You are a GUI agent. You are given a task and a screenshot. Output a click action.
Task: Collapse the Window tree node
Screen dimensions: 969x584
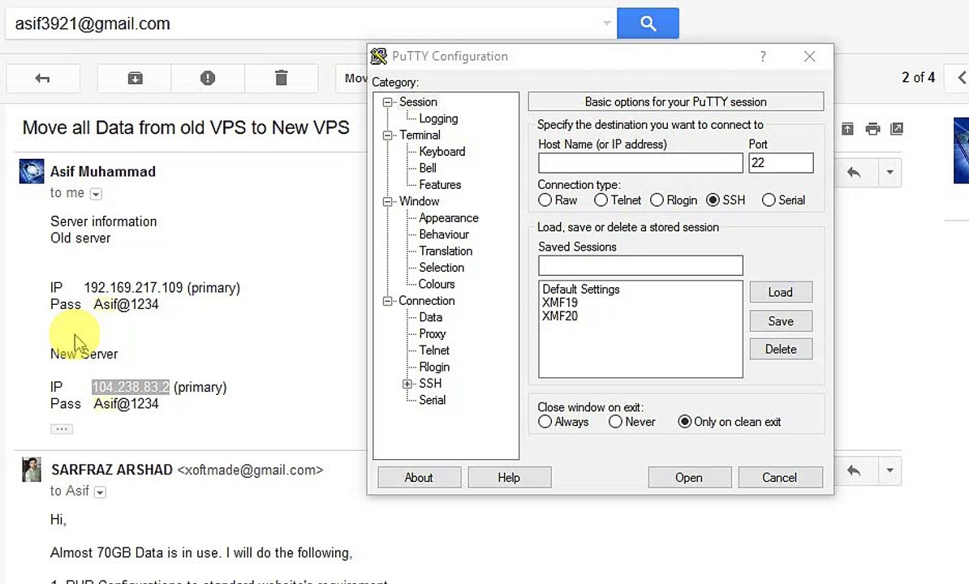[x=387, y=201]
